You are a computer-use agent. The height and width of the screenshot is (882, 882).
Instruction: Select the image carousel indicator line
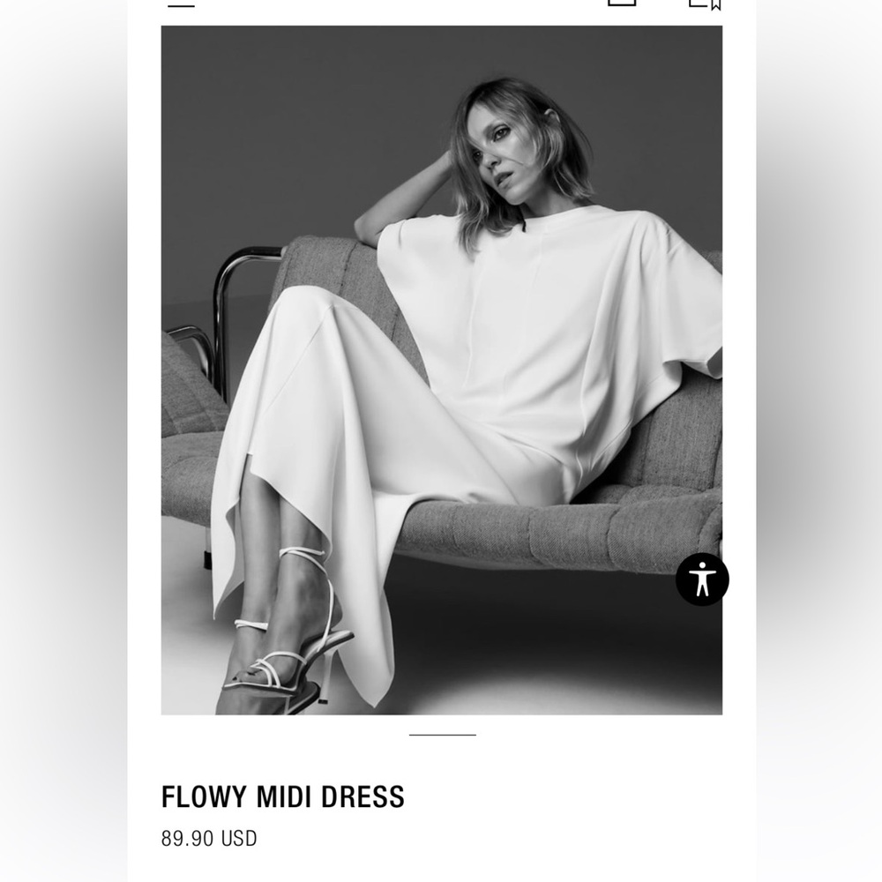tap(442, 735)
